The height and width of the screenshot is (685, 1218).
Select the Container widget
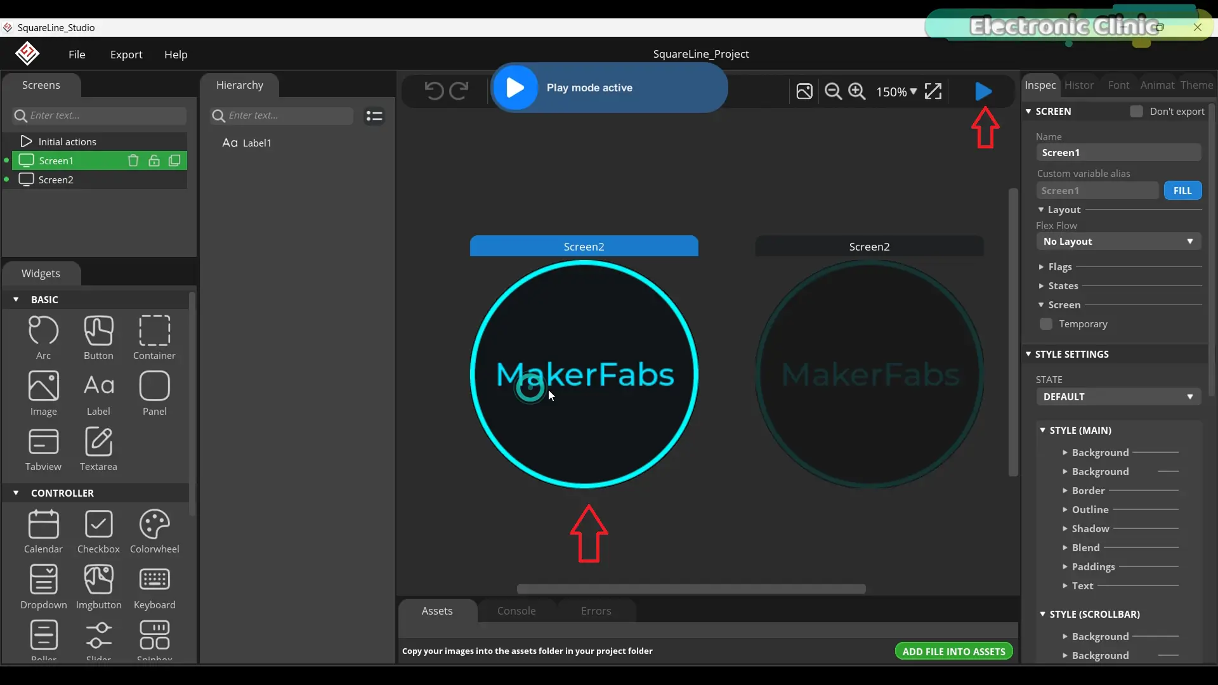pos(154,338)
